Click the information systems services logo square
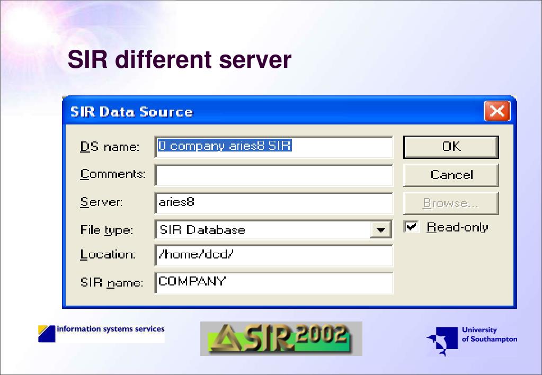Screen dimensions: 542x375 [x=47, y=334]
